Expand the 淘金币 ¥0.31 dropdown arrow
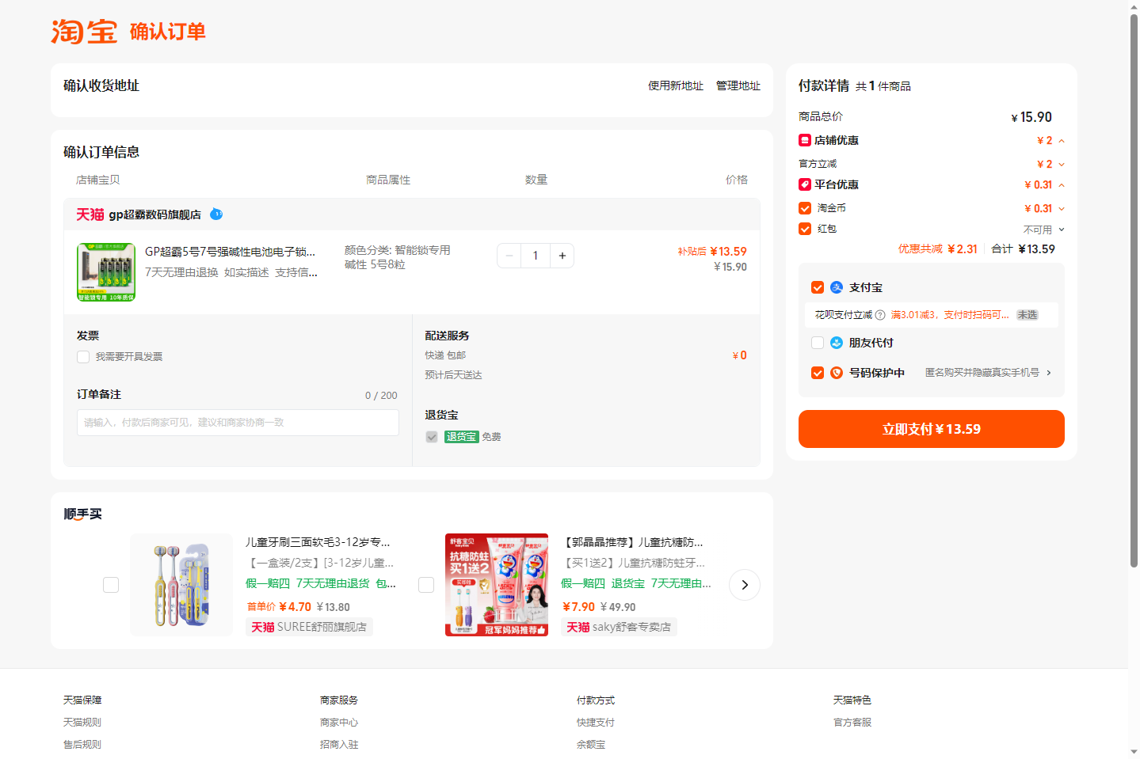This screenshot has height=759, width=1140. coord(1062,209)
